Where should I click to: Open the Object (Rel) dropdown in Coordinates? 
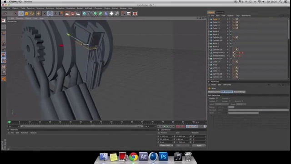click(166, 145)
